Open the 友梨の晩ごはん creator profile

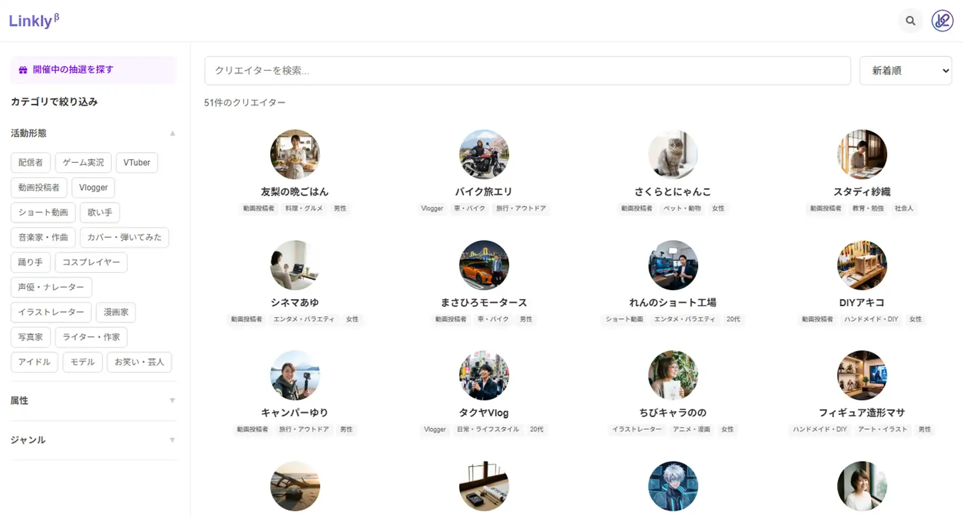tap(295, 191)
